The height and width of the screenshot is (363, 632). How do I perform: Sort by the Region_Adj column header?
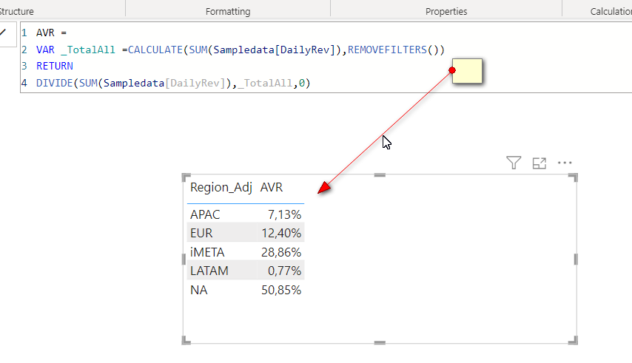click(x=221, y=187)
